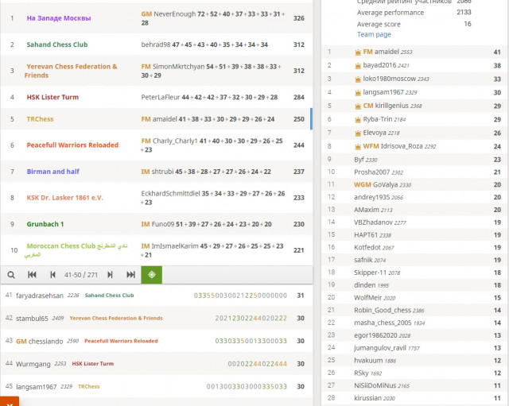Open Peacefull Warriors Reloaded team in rank 6
The image size is (509, 406).
(72, 145)
